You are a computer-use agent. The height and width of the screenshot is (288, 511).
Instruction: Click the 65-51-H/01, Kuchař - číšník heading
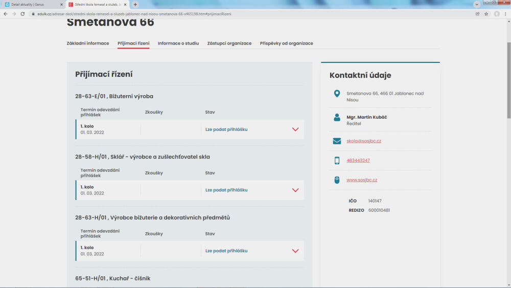(x=113, y=278)
